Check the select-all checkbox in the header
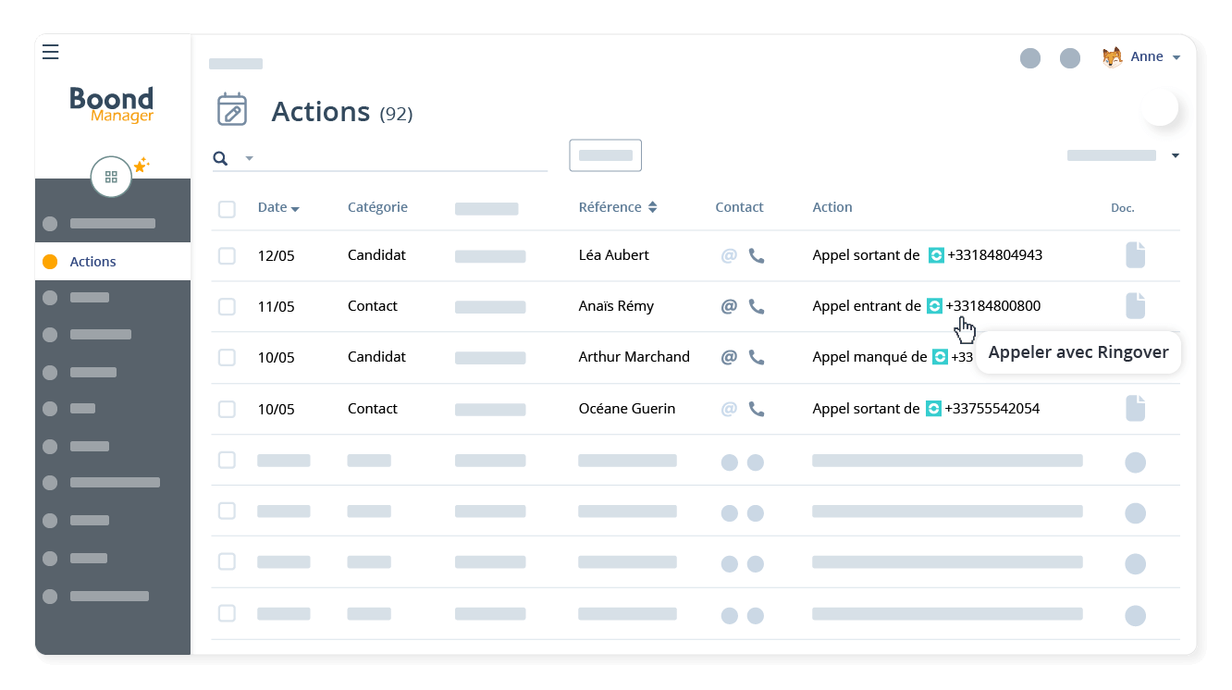The image size is (1232, 690). coord(227,209)
